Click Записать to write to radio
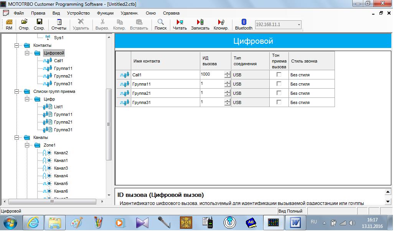Screen dimensions: 394x231 tap(200, 25)
